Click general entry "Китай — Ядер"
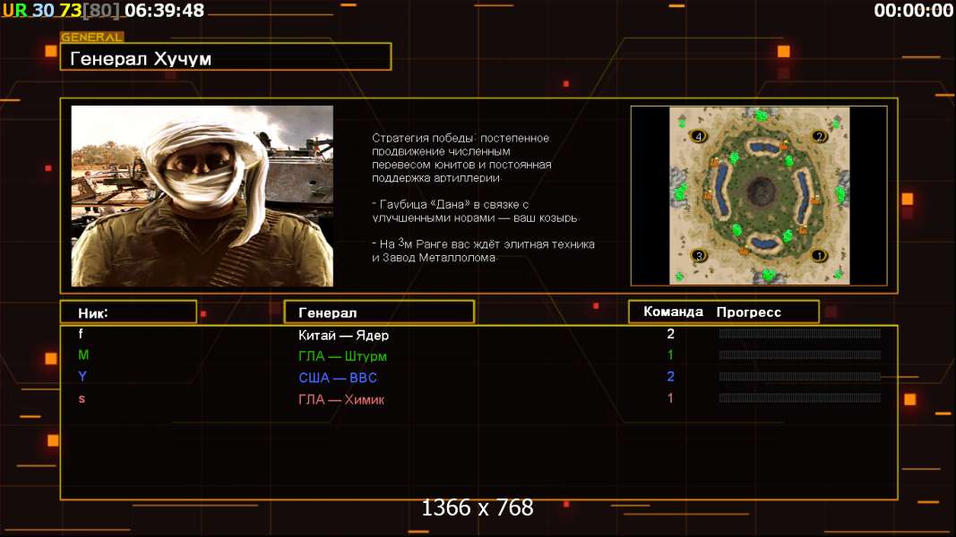Image resolution: width=956 pixels, height=537 pixels. coord(343,335)
